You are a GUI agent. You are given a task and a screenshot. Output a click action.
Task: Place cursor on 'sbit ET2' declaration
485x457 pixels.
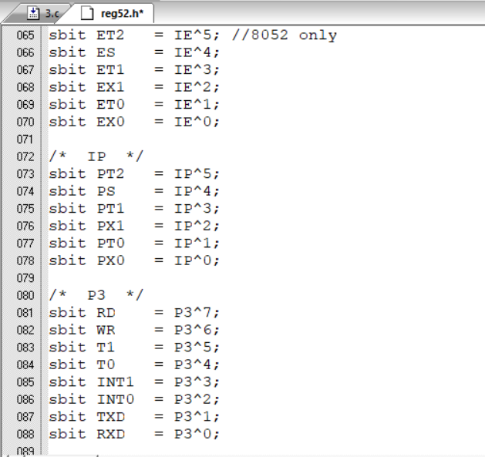click(86, 35)
